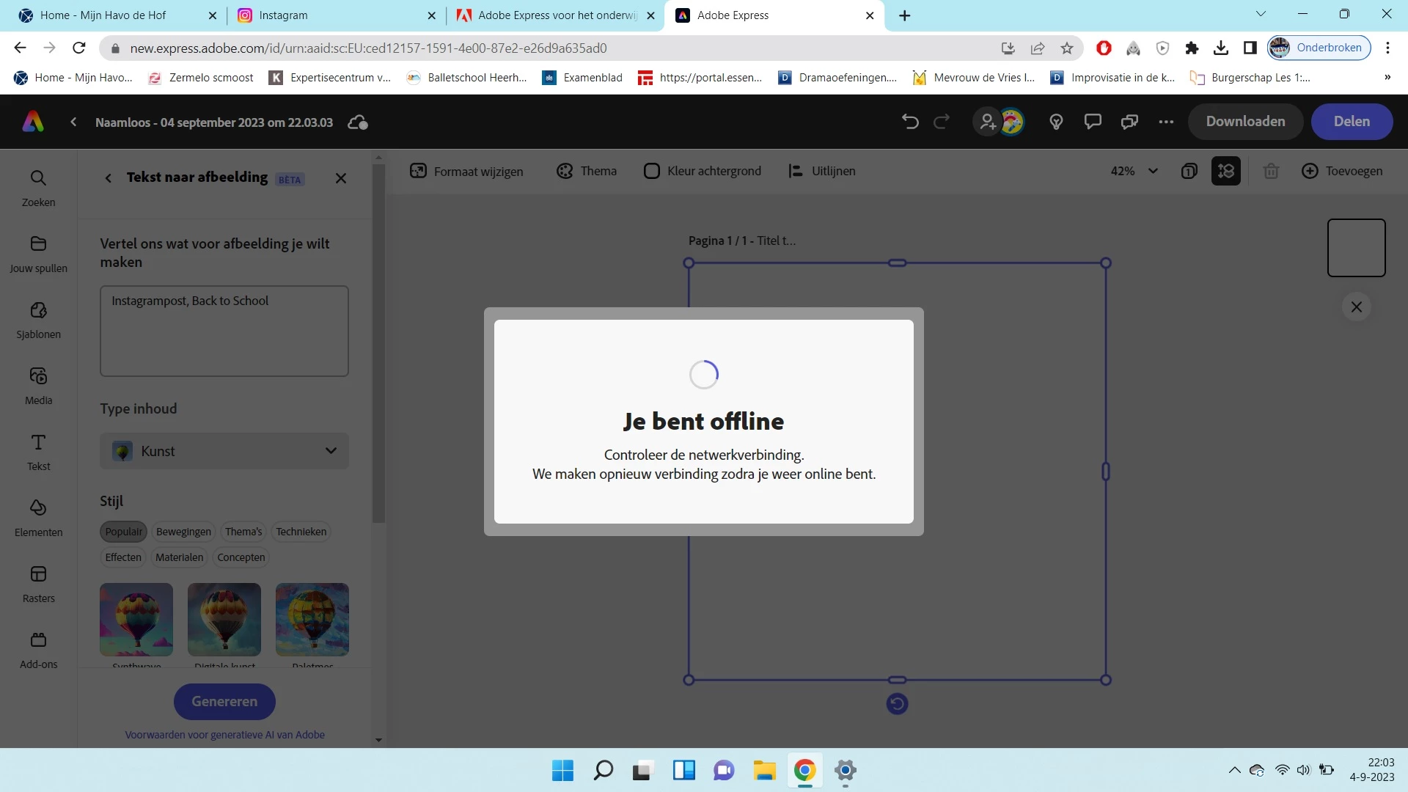Open the 42% zoom level dropdown
Screen dimensions: 1408x792
1134,171
